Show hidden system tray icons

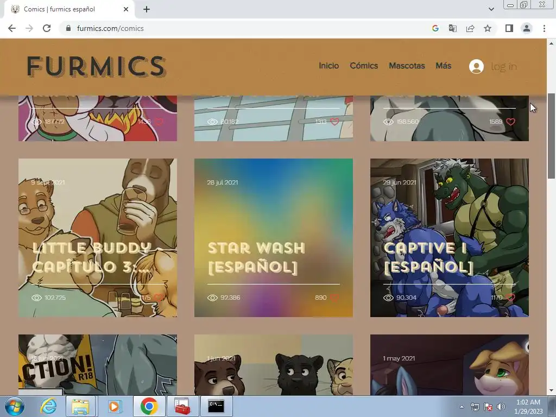[x=462, y=407]
